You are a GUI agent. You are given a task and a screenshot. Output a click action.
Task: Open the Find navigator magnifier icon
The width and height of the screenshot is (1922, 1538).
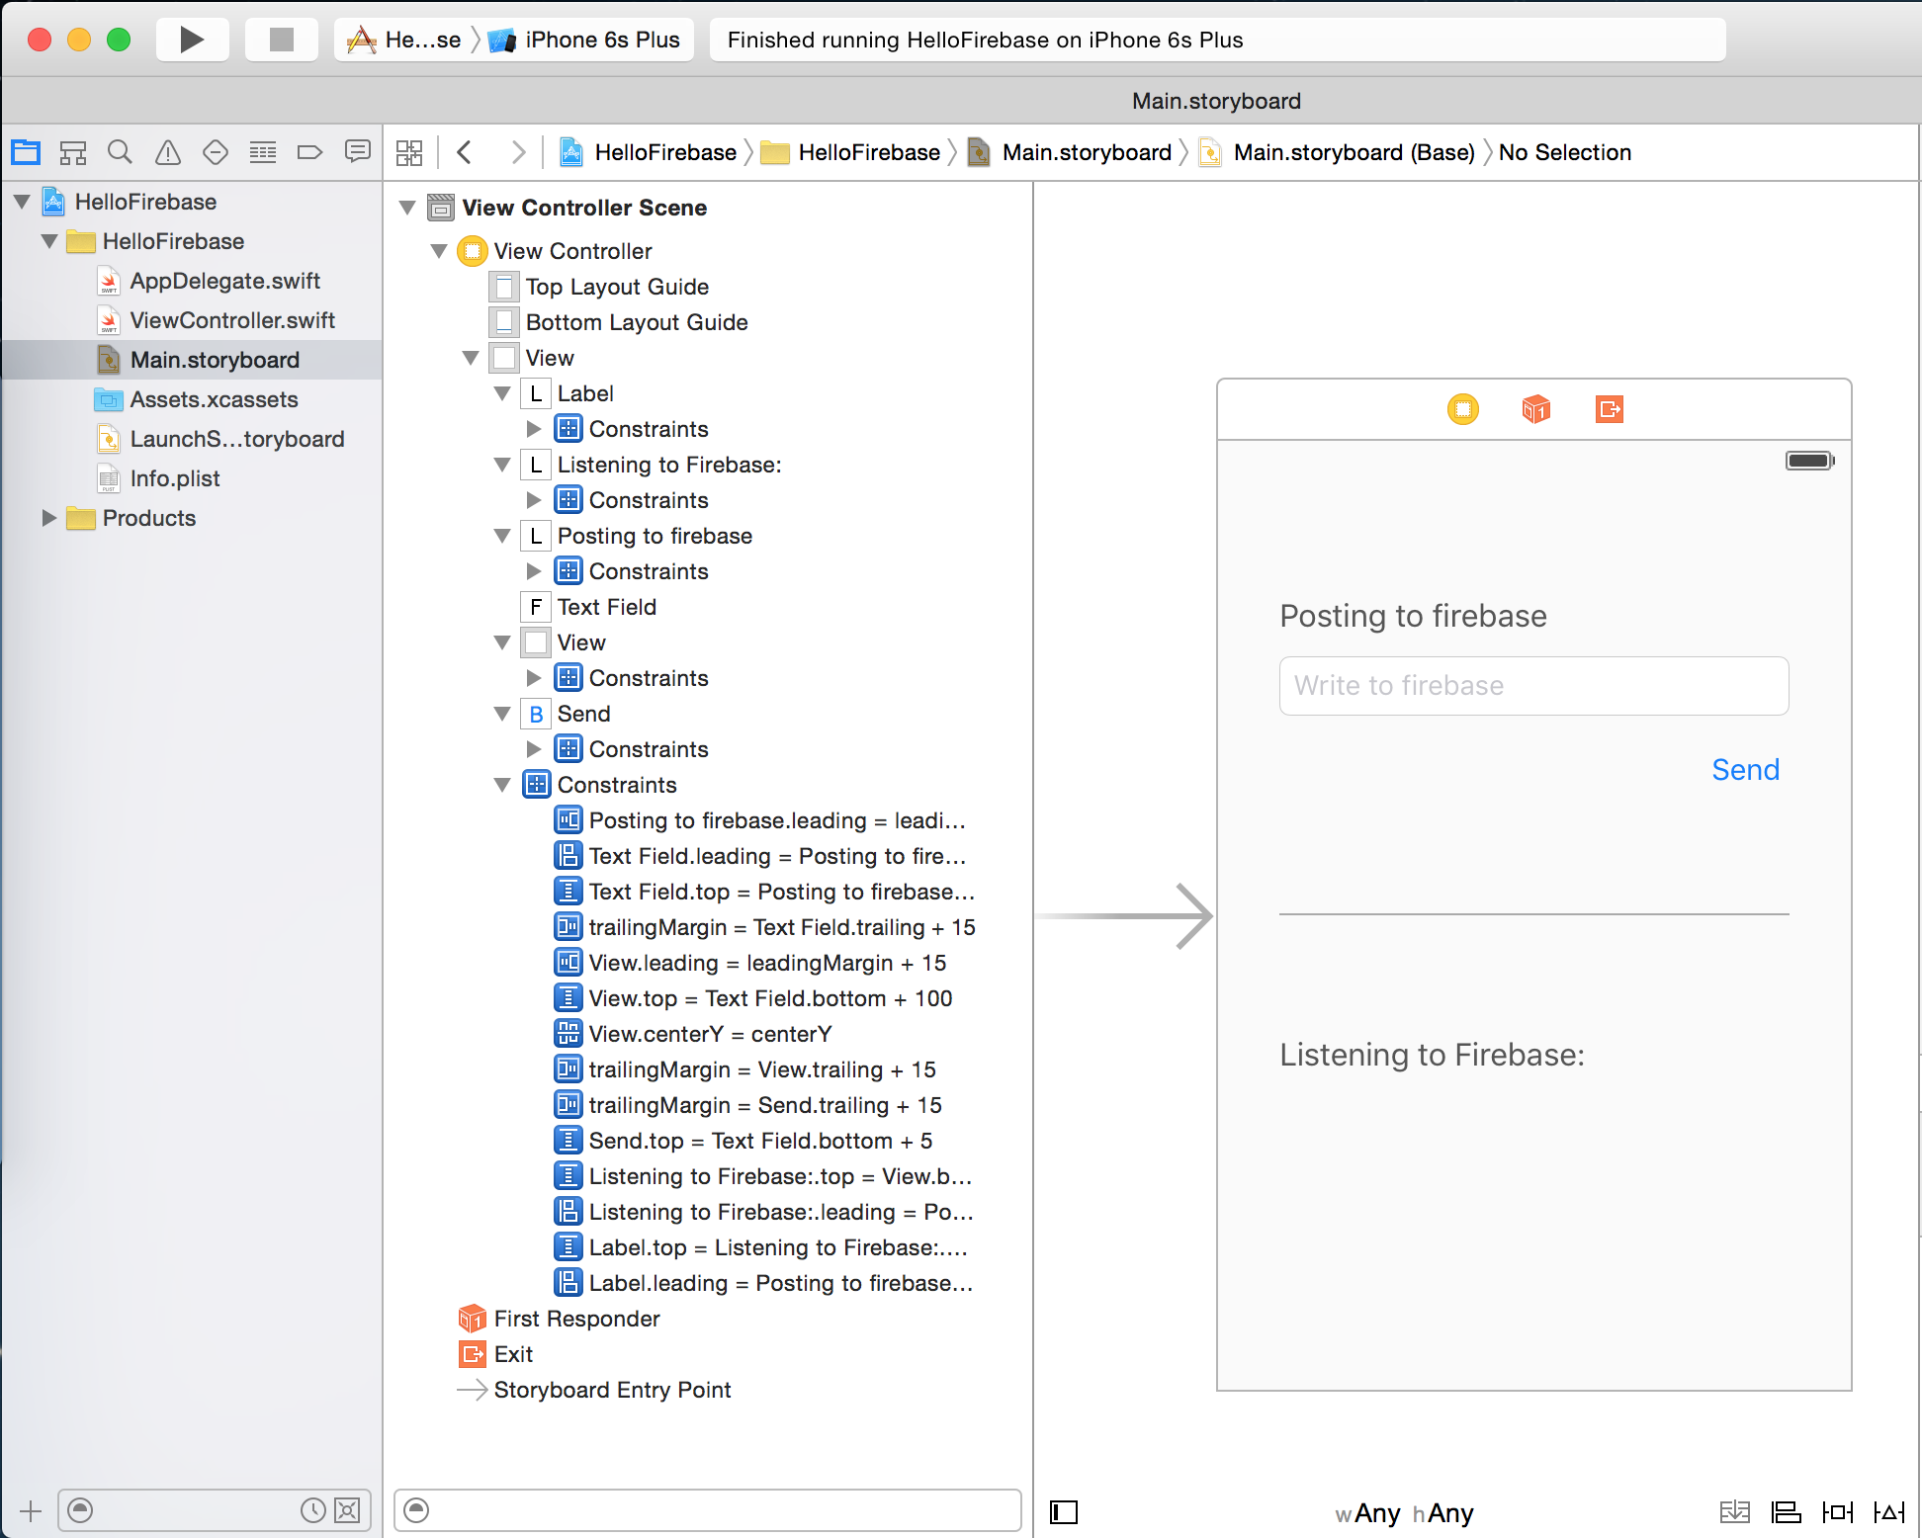click(x=121, y=152)
